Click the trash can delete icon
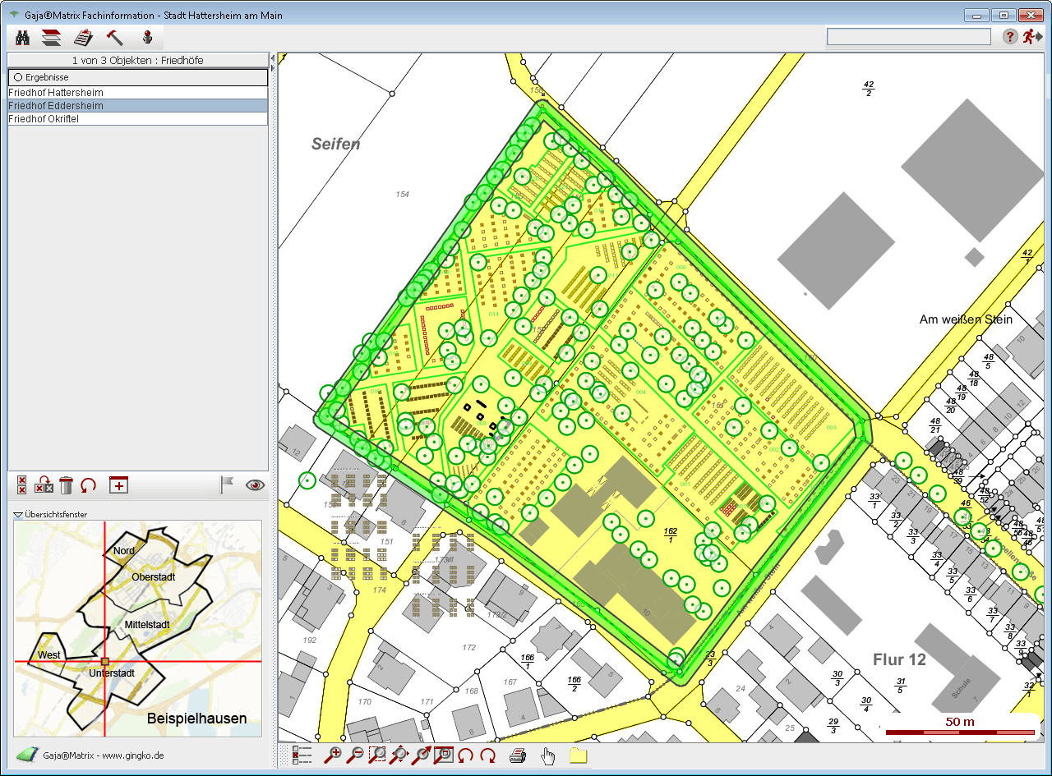1052x776 pixels. click(66, 485)
